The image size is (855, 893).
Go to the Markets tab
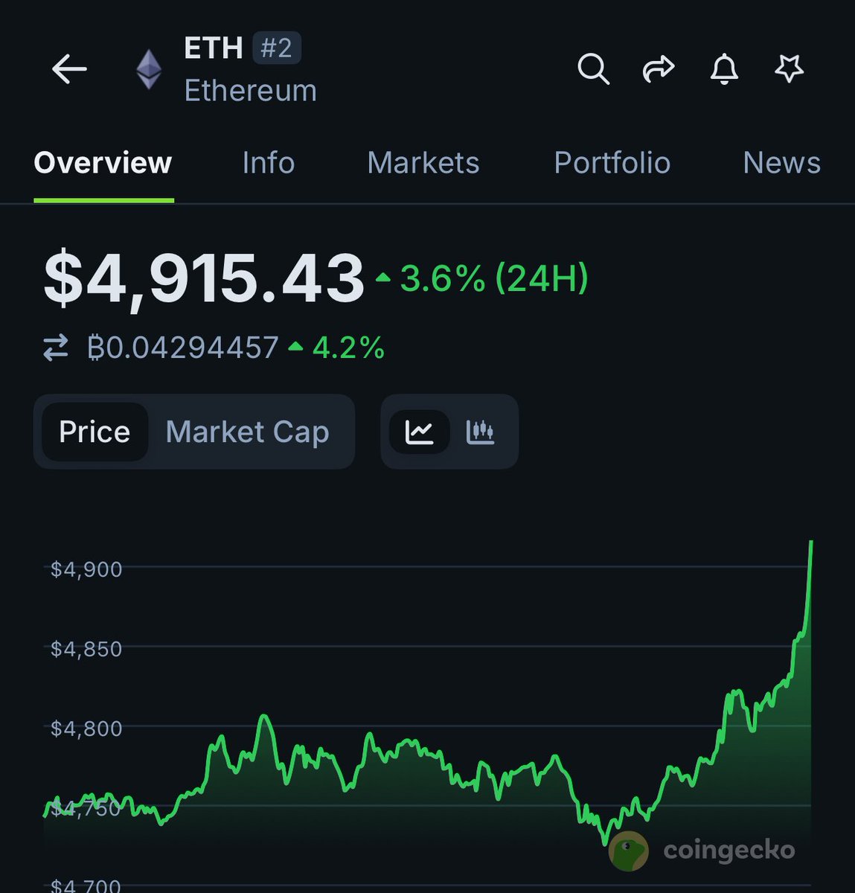click(x=423, y=163)
